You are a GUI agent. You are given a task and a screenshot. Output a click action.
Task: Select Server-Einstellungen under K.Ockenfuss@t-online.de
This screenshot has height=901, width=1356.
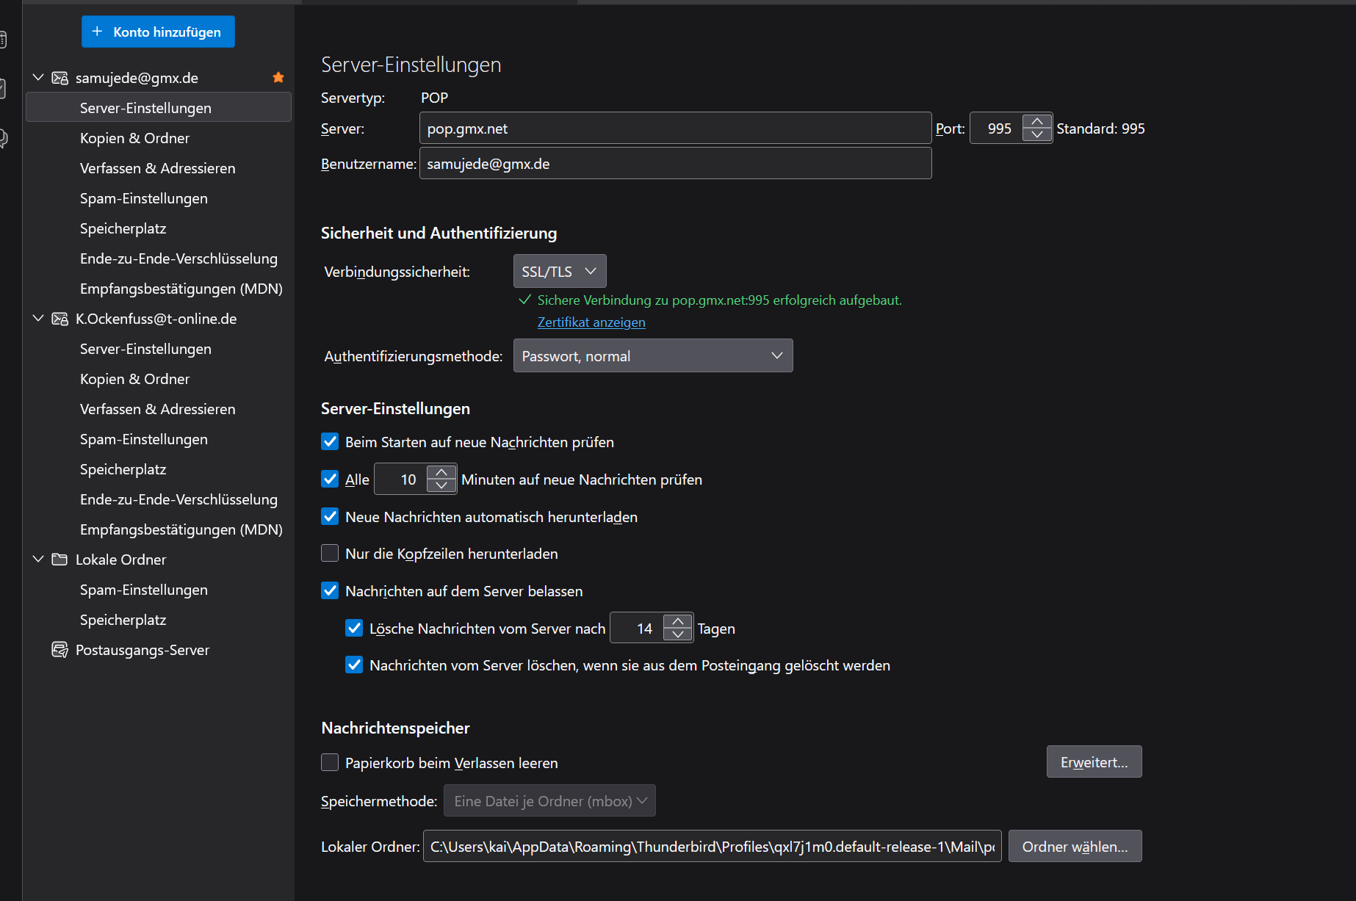(158, 348)
